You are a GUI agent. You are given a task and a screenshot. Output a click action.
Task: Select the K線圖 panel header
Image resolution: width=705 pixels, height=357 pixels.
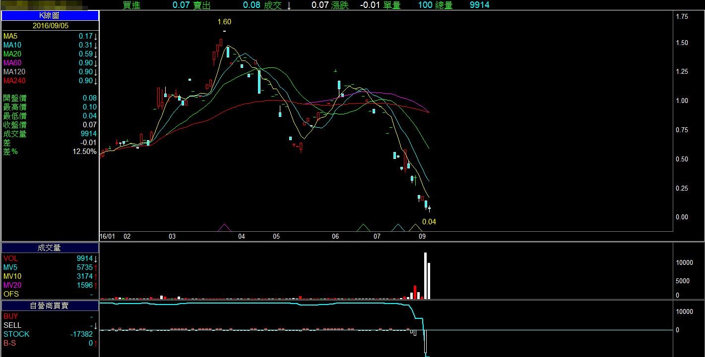(x=50, y=16)
